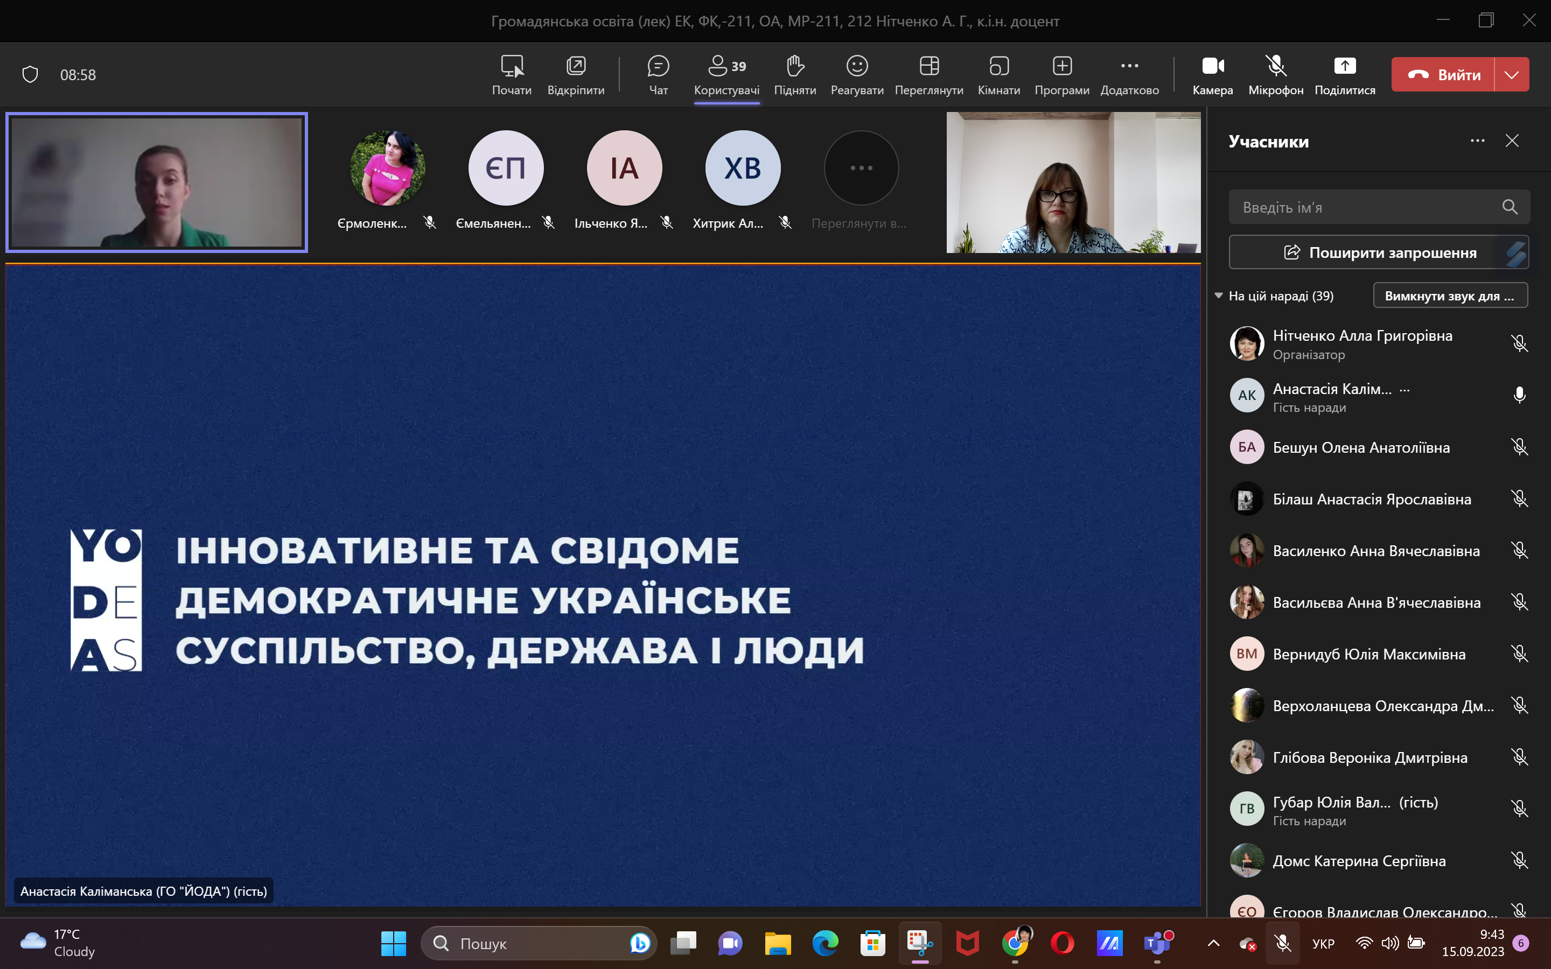Open Rooms (Кімнати) icon

coord(998,66)
